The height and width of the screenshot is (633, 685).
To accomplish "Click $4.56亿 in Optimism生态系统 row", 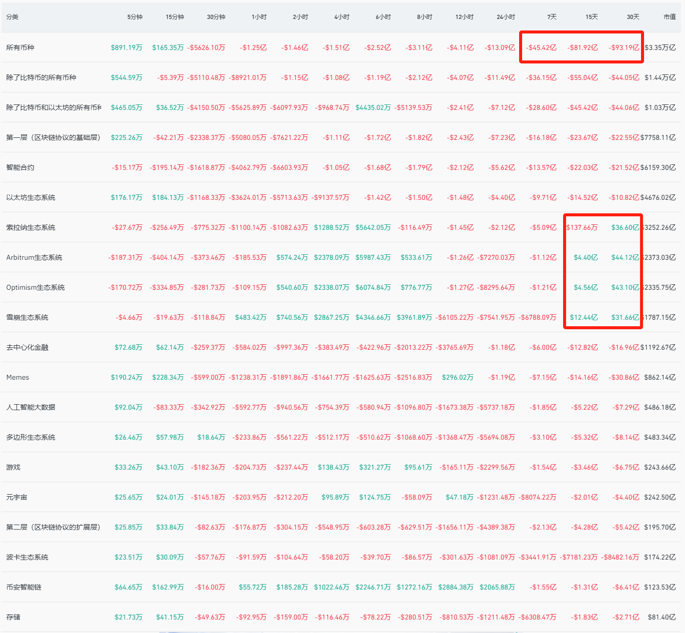I will coord(586,287).
